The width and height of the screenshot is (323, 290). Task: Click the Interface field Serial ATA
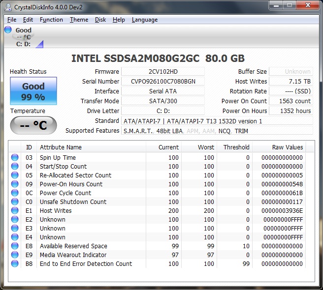163,91
